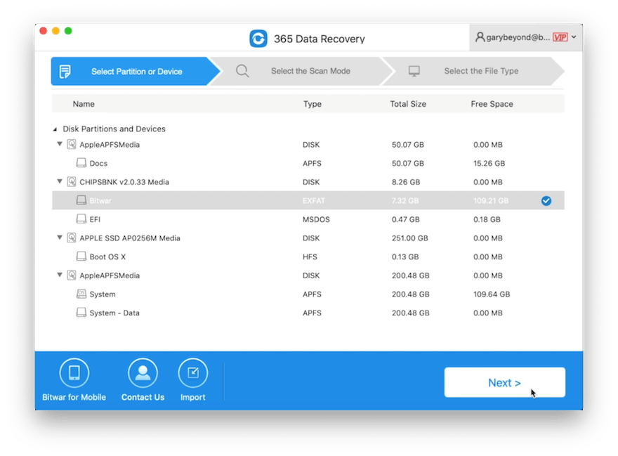
Task: Click the monitor icon for File Type
Action: [414, 71]
